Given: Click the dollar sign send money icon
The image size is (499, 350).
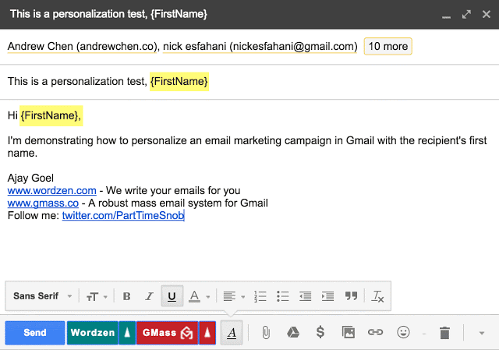Looking at the screenshot, I should coord(320,332).
